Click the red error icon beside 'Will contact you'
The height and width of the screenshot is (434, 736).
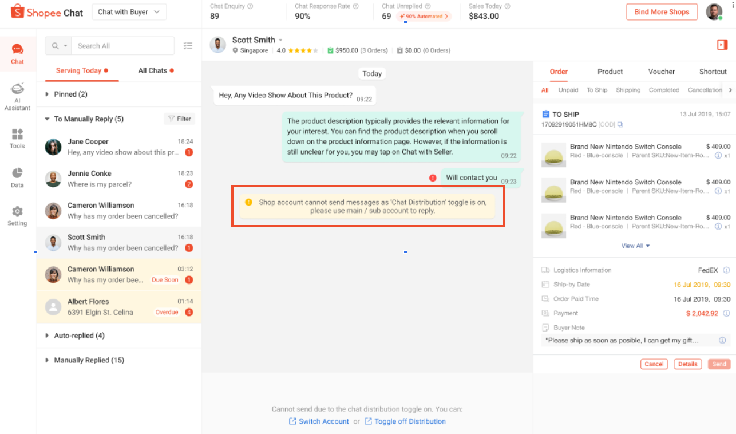(433, 177)
